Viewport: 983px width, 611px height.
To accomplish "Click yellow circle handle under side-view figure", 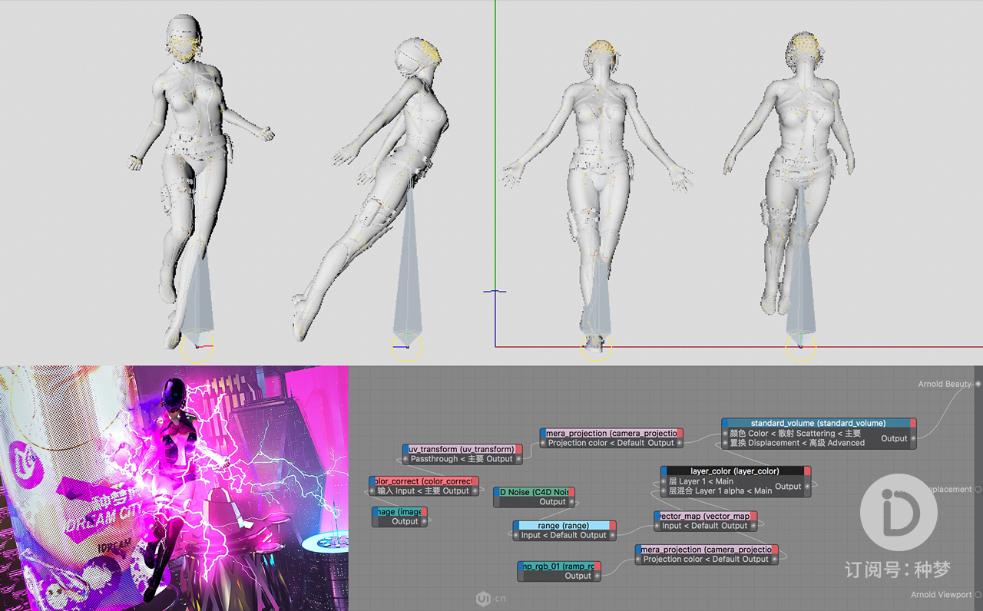I will pos(407,348).
